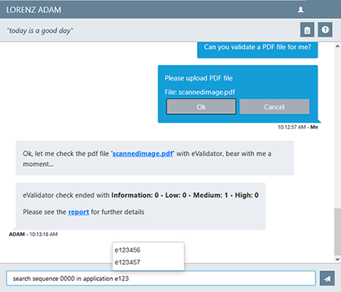The height and width of the screenshot is (292, 341).
Task: Click the 10:12:57 AM Me timestamp
Action: (x=298, y=127)
